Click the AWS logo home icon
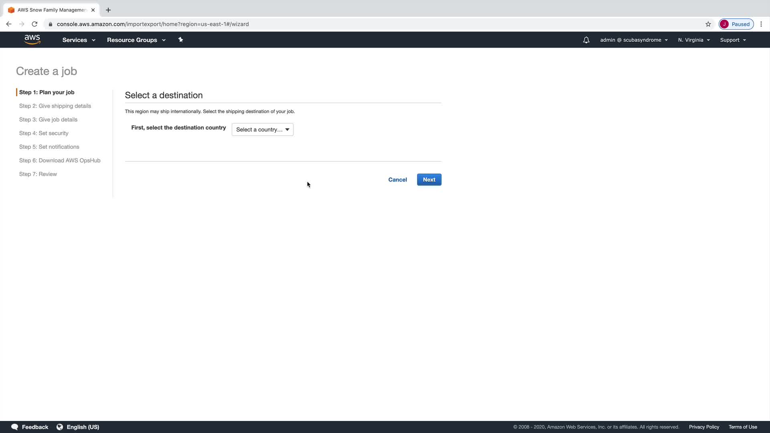 [32, 40]
